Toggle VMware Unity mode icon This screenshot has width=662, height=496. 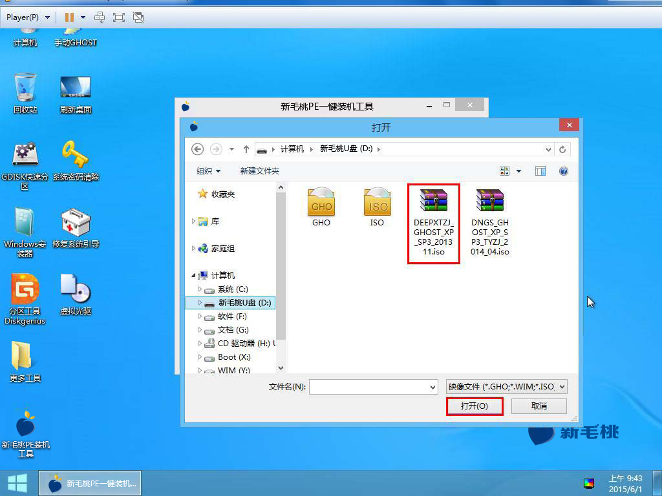tap(138, 17)
